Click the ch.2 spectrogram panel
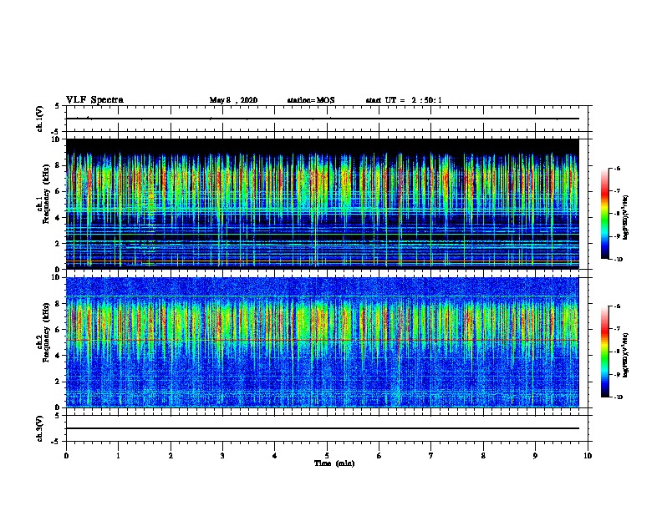662x511 pixels. [x=323, y=342]
